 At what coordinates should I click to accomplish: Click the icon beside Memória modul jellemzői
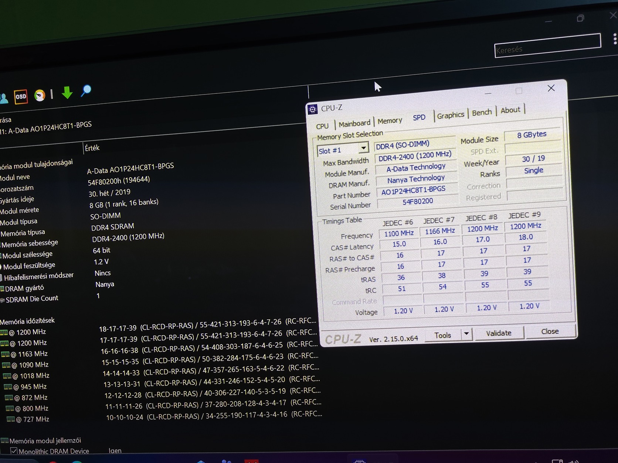[x=4, y=440]
